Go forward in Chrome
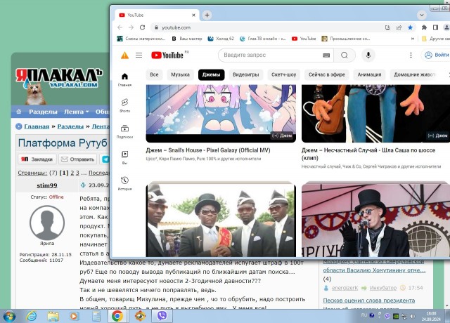 click(131, 27)
